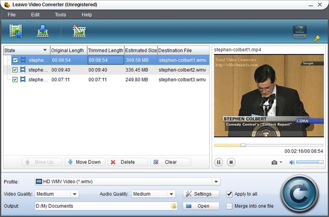Click the output folder browse icon
Screen dimensions: 329x217
pyautogui.click(x=174, y=206)
